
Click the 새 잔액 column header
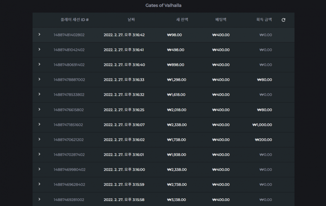pos(182,20)
